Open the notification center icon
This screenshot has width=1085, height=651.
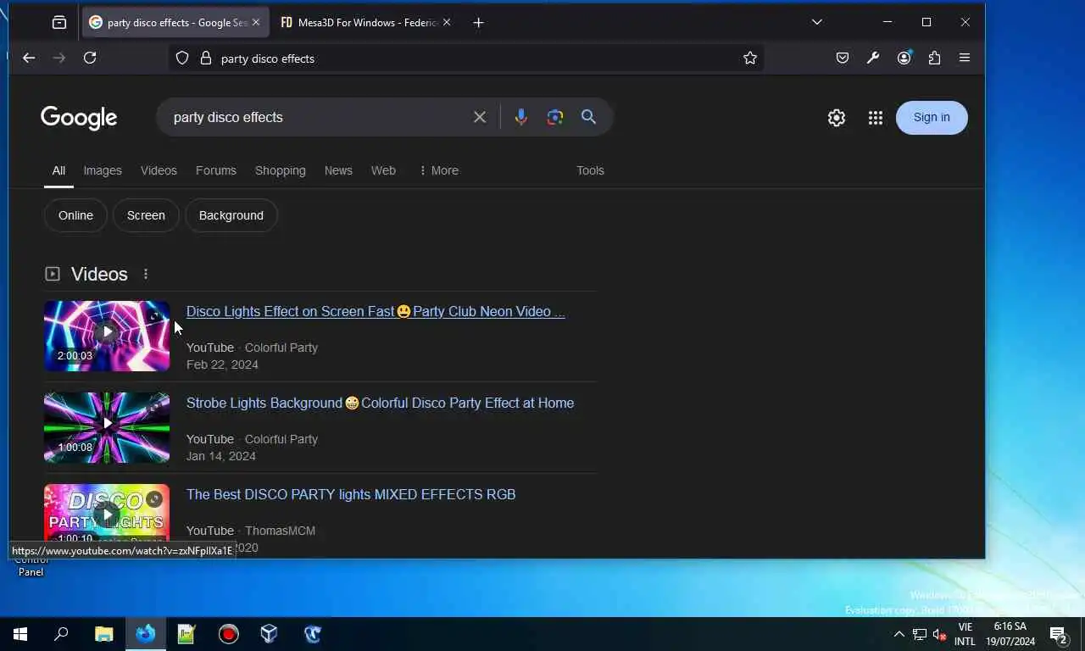pos(1058,634)
